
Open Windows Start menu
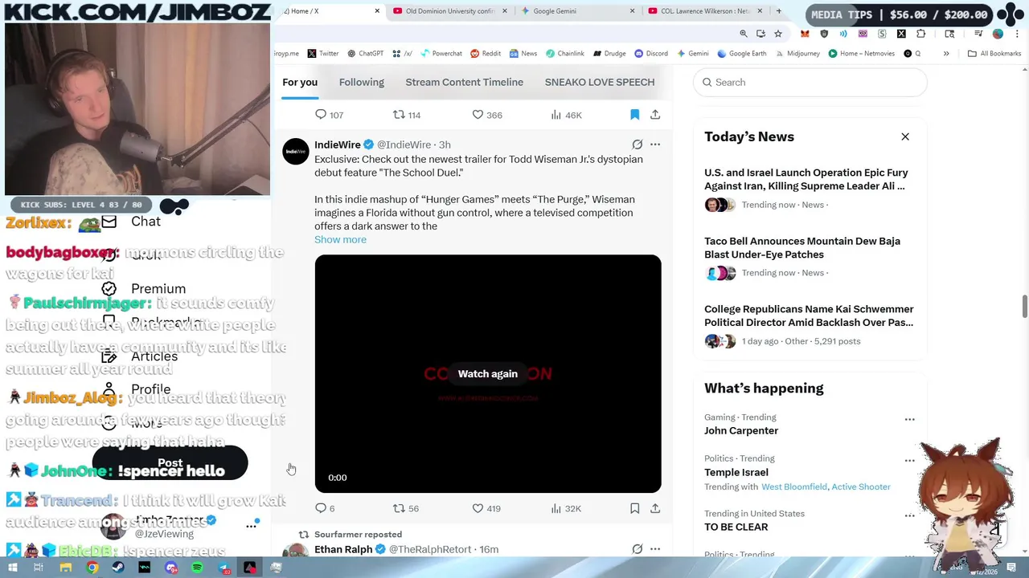coord(11,568)
